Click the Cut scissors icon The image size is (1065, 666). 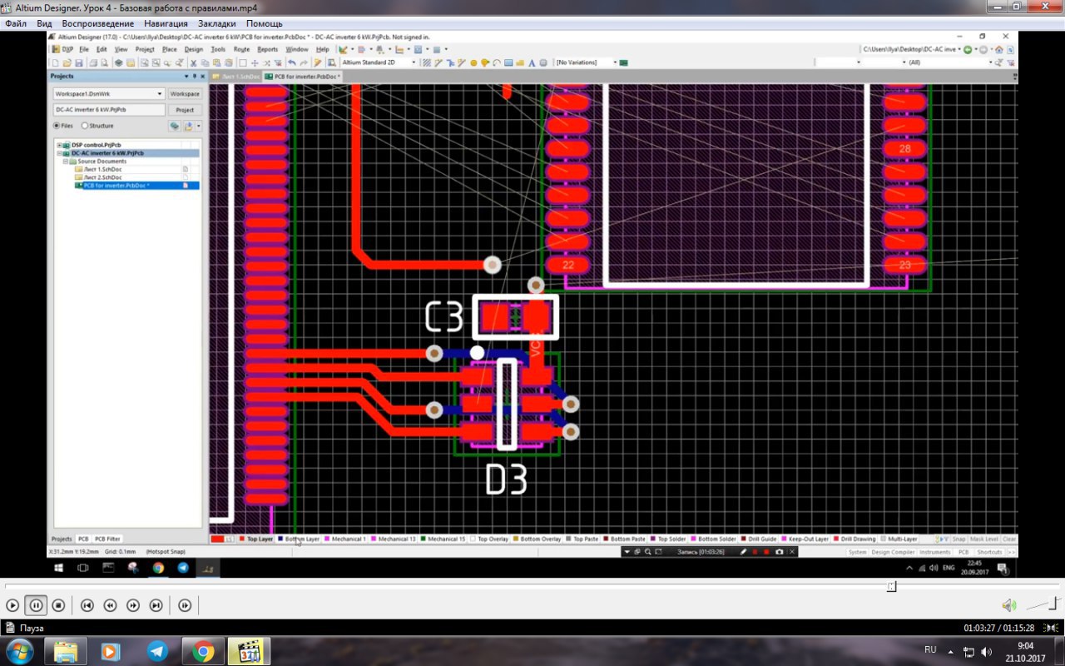(x=193, y=62)
